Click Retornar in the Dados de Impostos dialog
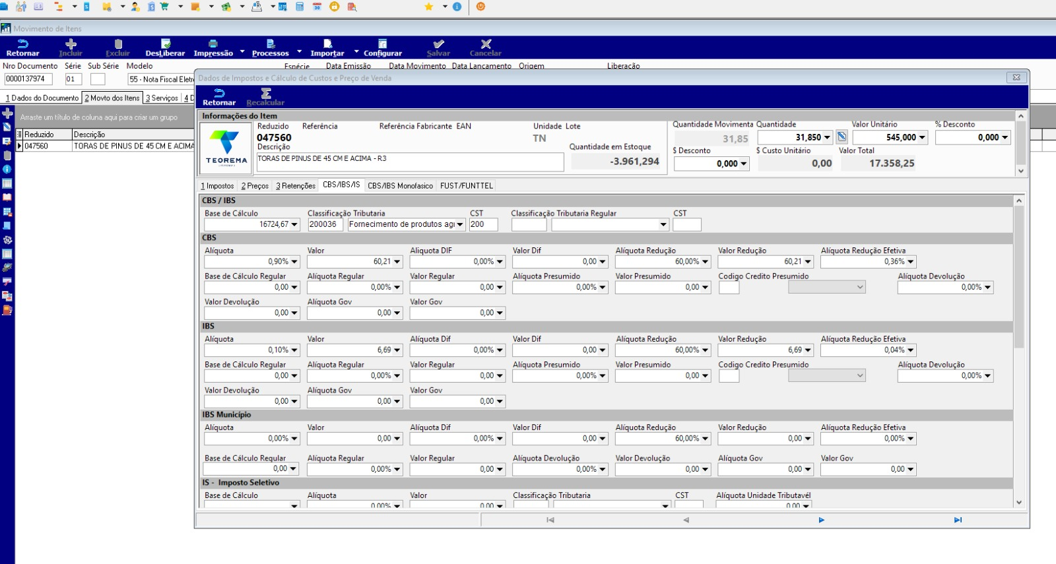Image resolution: width=1056 pixels, height=564 pixels. (219, 97)
